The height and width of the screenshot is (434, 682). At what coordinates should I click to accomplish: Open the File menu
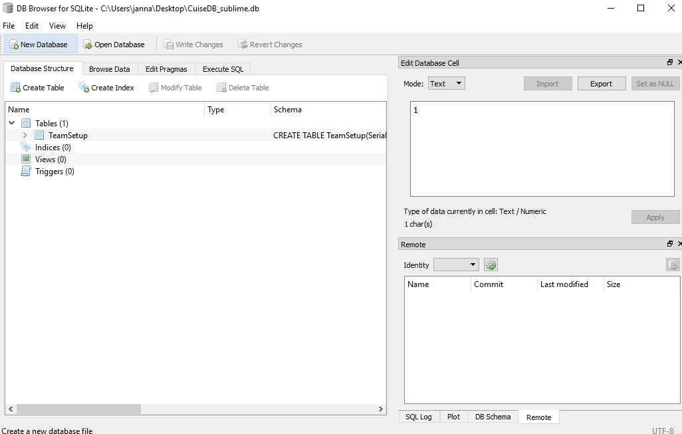coord(9,26)
